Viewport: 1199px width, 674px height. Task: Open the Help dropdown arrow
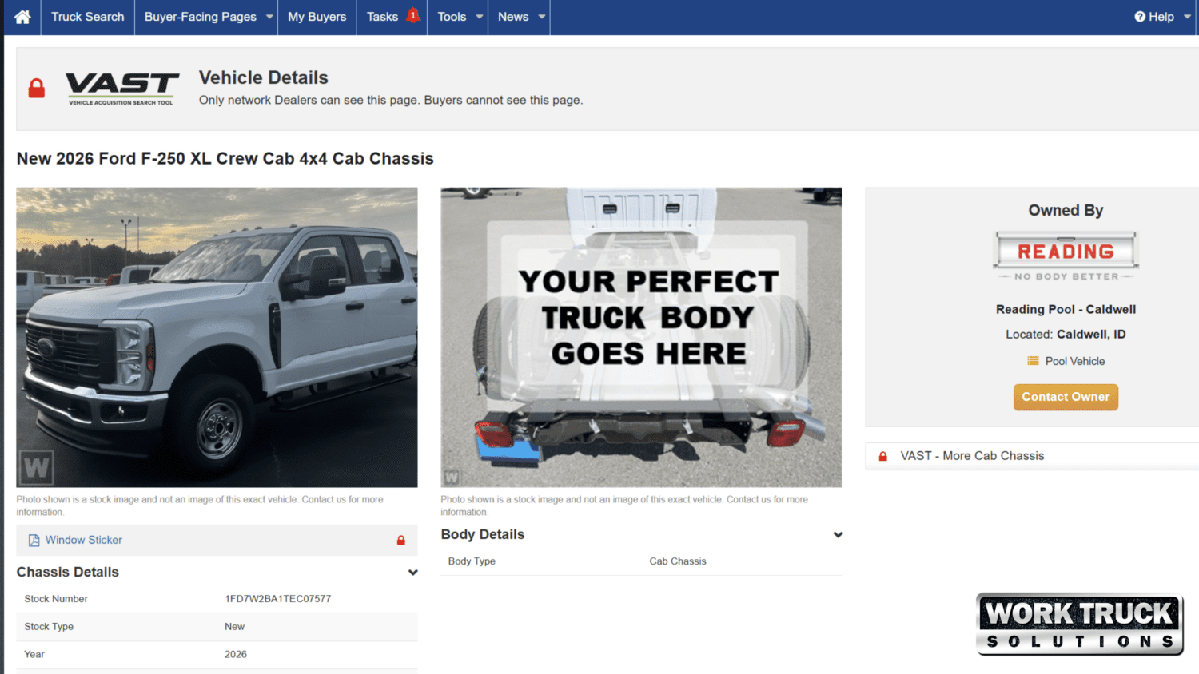pos(1185,16)
